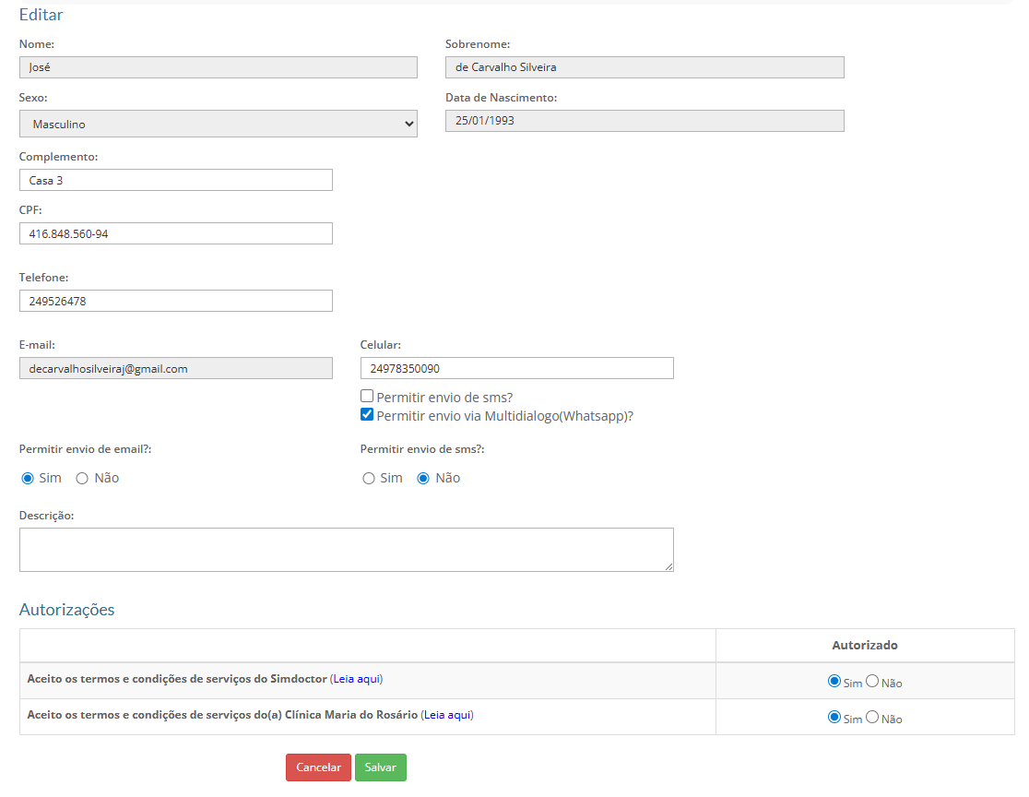1029x797 pixels.
Task: Open the Sexo dropdown showing Masculino
Action: coord(218,124)
